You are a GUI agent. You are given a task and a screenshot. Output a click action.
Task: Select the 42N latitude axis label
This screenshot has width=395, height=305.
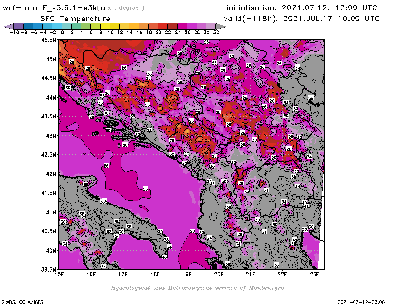51,174
